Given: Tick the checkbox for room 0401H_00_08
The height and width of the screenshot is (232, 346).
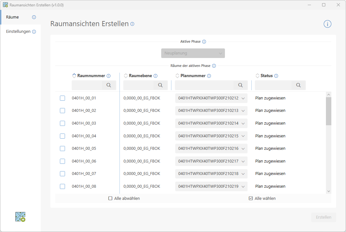Looking at the screenshot, I should point(62,186).
